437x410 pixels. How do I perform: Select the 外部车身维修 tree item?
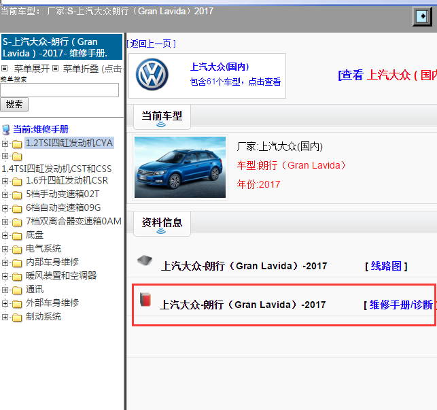tap(52, 303)
